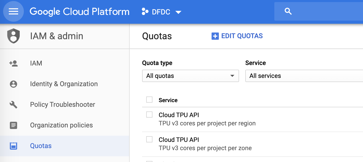Click Cloud TPU API in the per-region row
Viewport: 363px width, 162px height.
pos(179,115)
